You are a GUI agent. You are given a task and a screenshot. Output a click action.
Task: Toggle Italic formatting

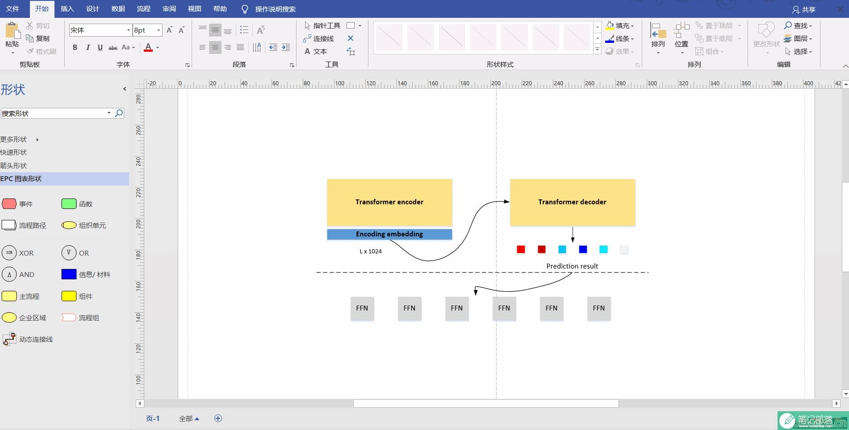88,47
